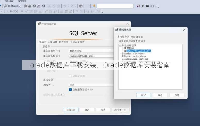Open an Analysis Services DAX query
The width and height of the screenshot is (200, 126).
(43, 6)
